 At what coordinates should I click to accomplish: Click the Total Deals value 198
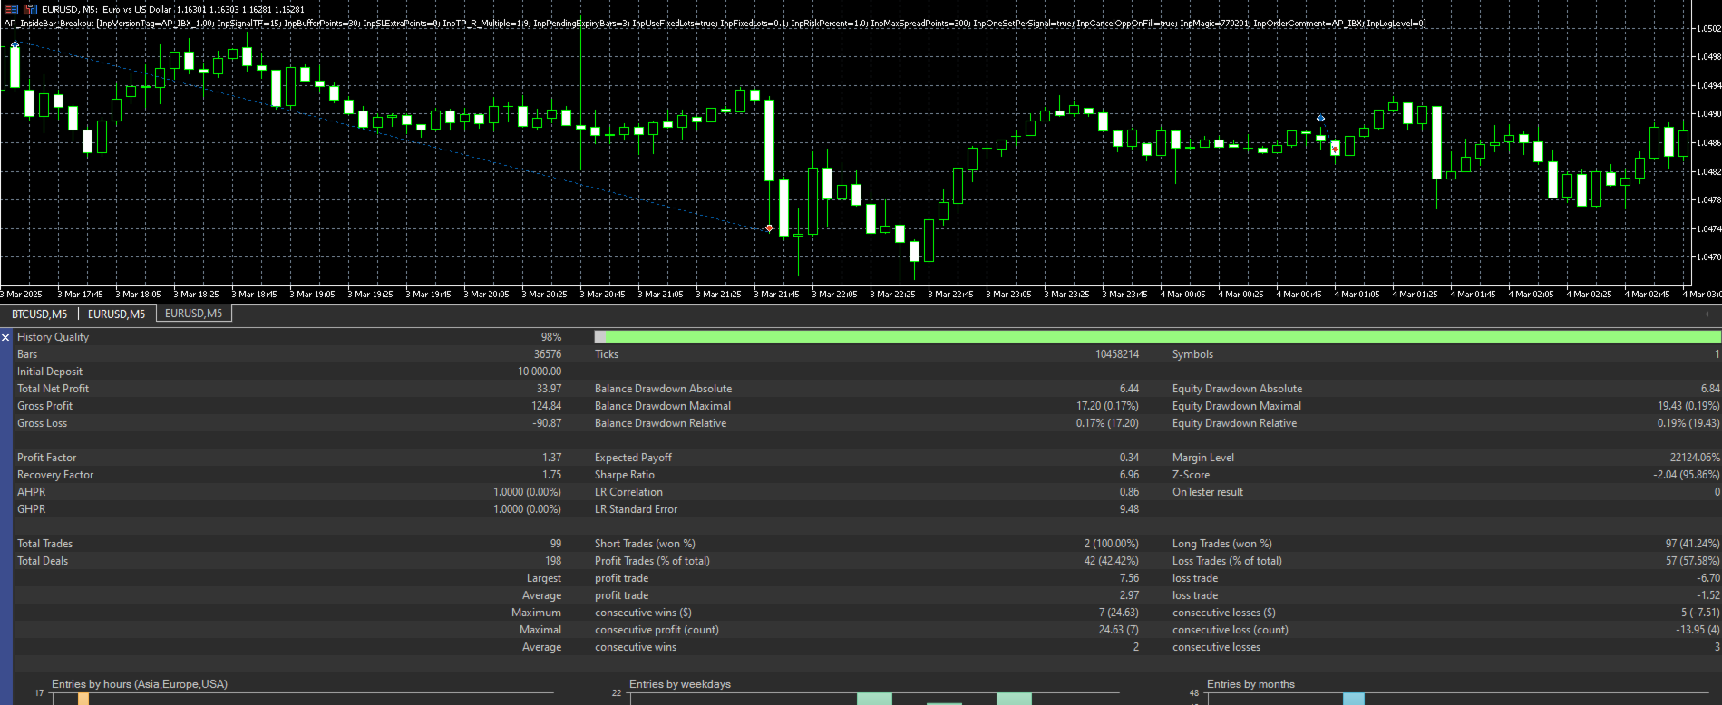[553, 561]
